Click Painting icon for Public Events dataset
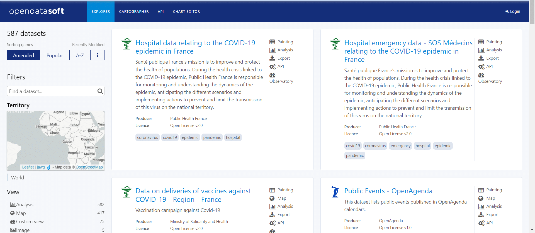This screenshot has height=233, width=535. coord(481,190)
